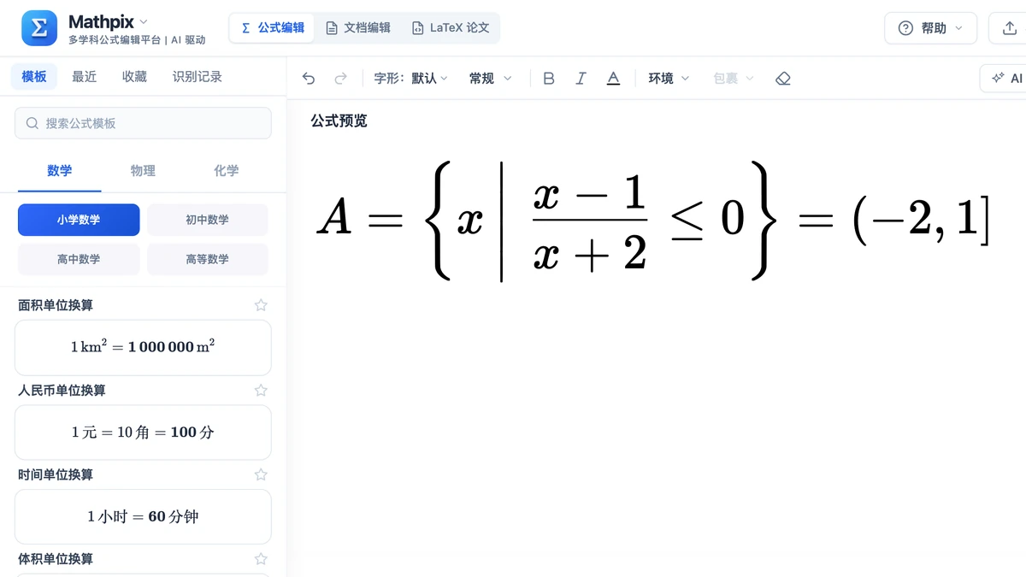Undo the last edit

pyautogui.click(x=309, y=79)
